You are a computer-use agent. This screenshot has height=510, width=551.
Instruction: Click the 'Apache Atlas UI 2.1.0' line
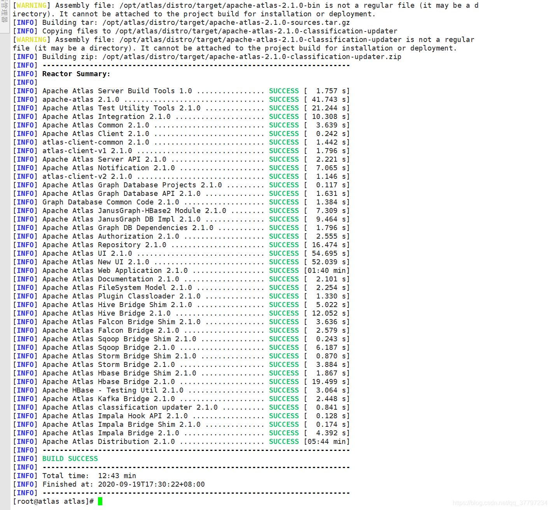coord(181,253)
